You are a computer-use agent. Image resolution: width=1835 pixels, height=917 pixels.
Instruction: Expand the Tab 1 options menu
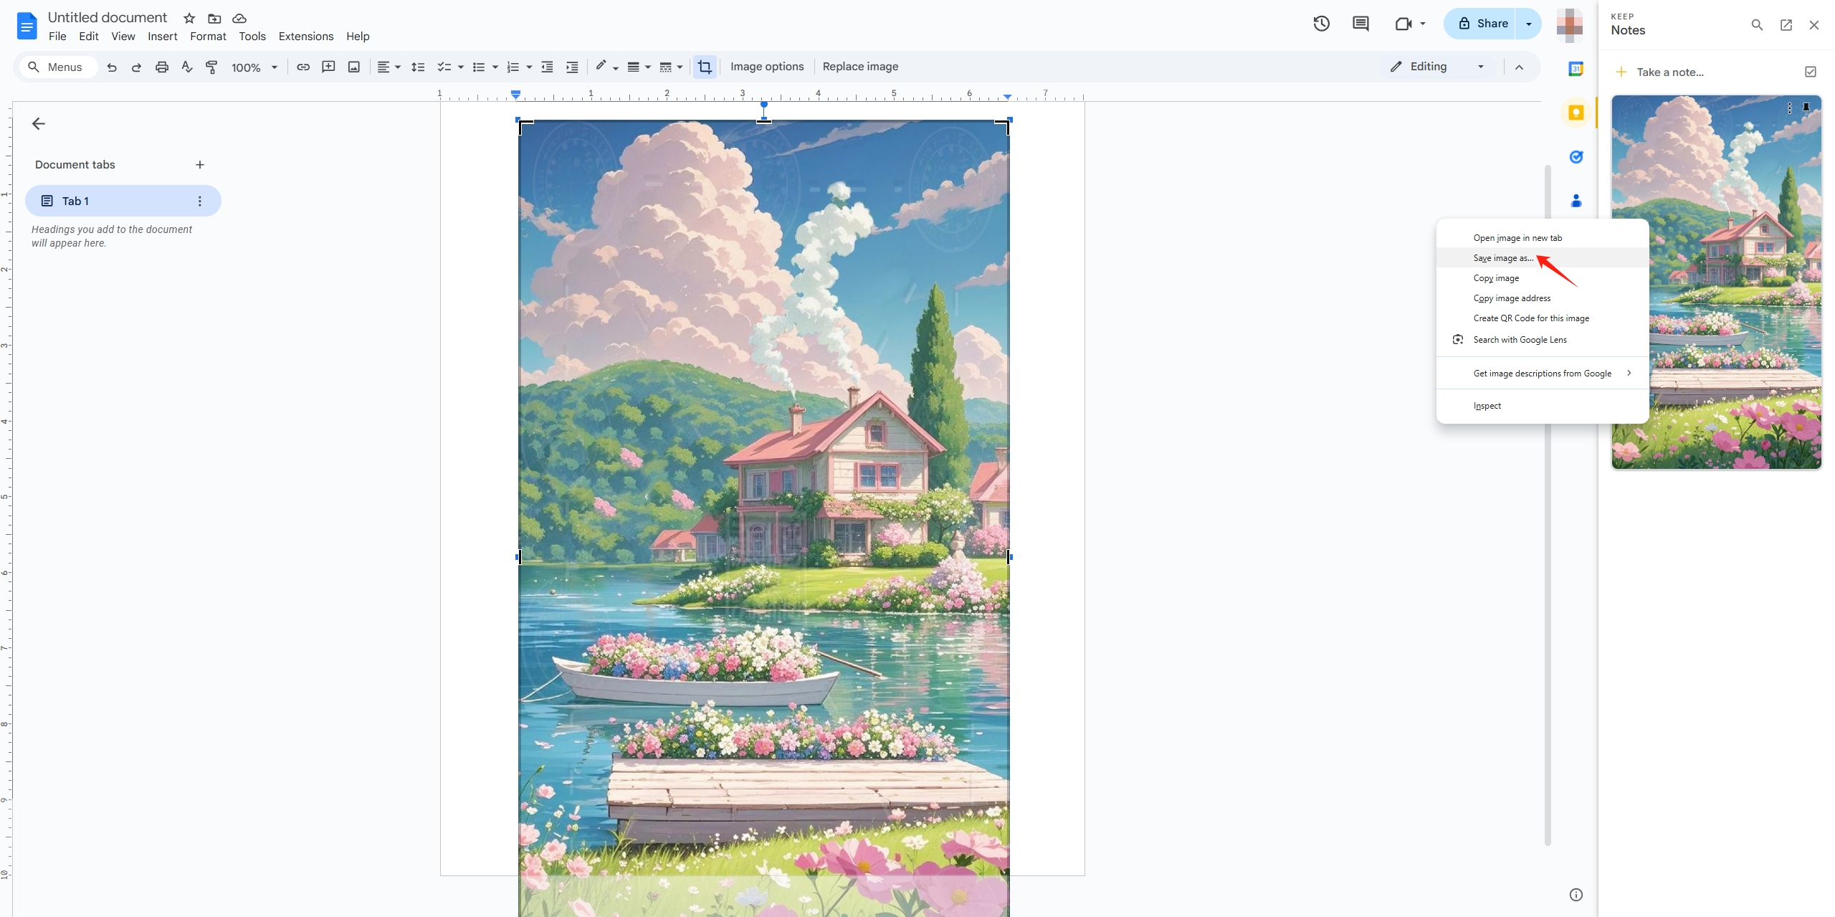tap(199, 200)
